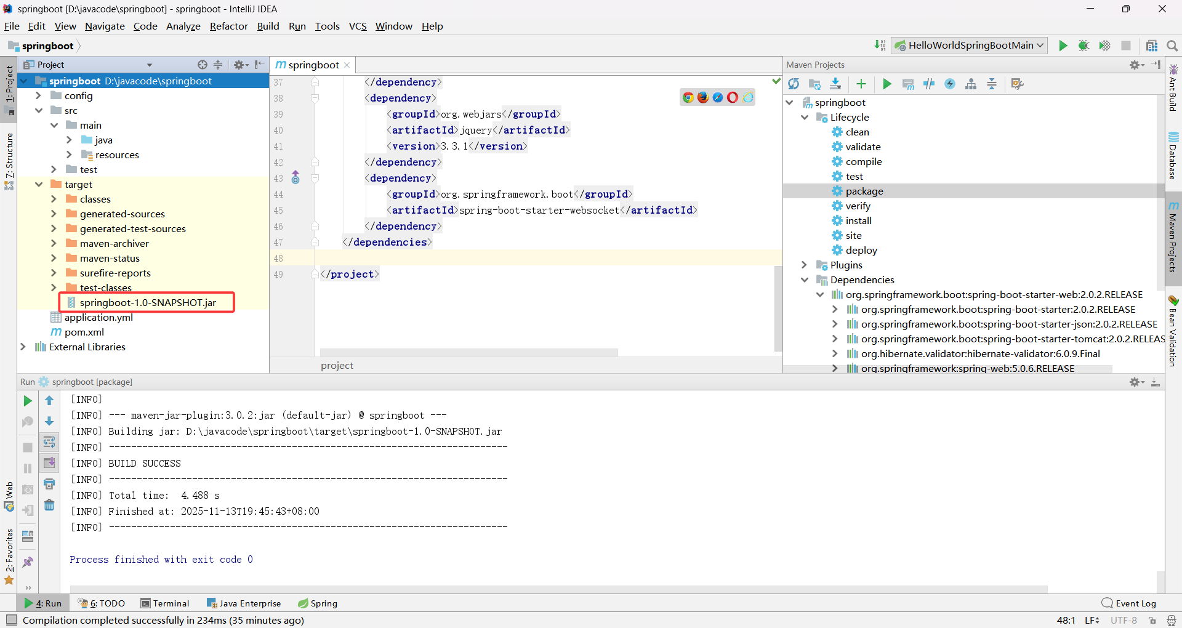
Task: Click Execute Maven Goal icon
Action: [908, 84]
